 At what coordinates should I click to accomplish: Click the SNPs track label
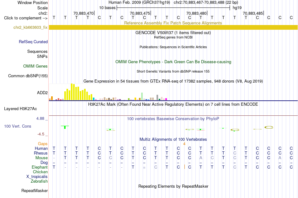click(42, 56)
